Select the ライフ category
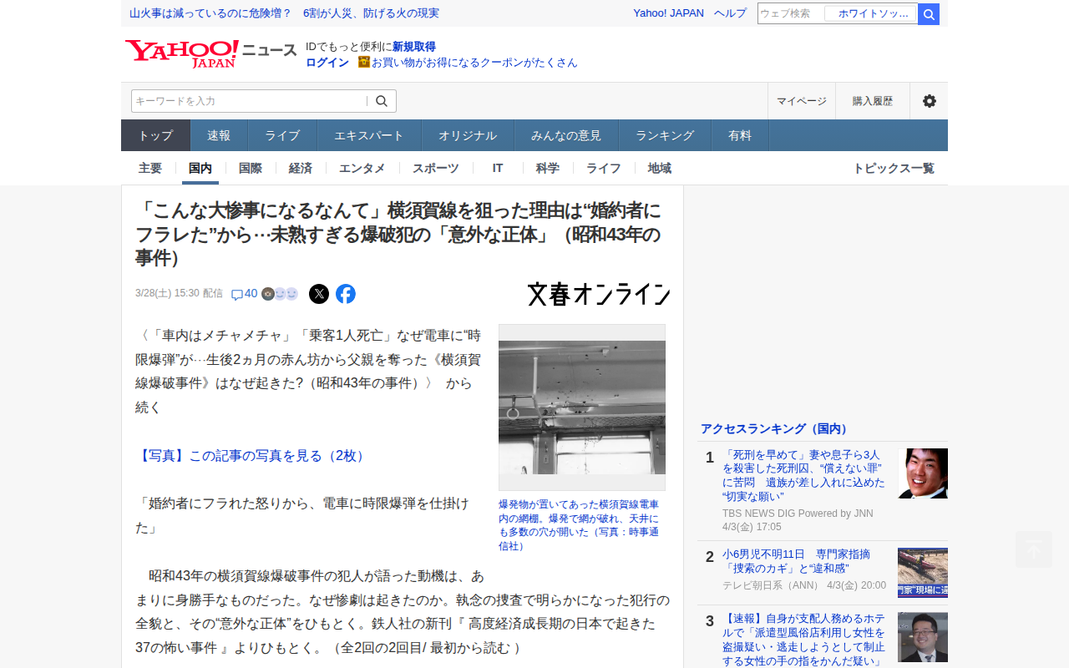The height and width of the screenshot is (668, 1069). [x=604, y=168]
